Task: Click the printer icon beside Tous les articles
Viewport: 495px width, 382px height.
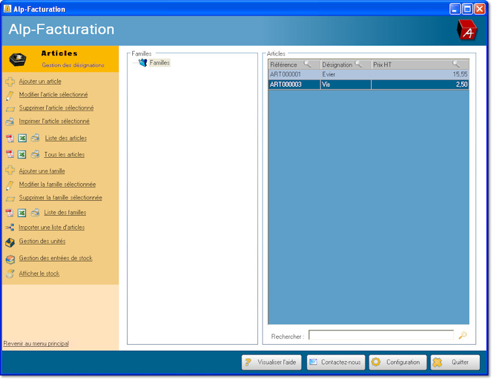Action: (35, 154)
